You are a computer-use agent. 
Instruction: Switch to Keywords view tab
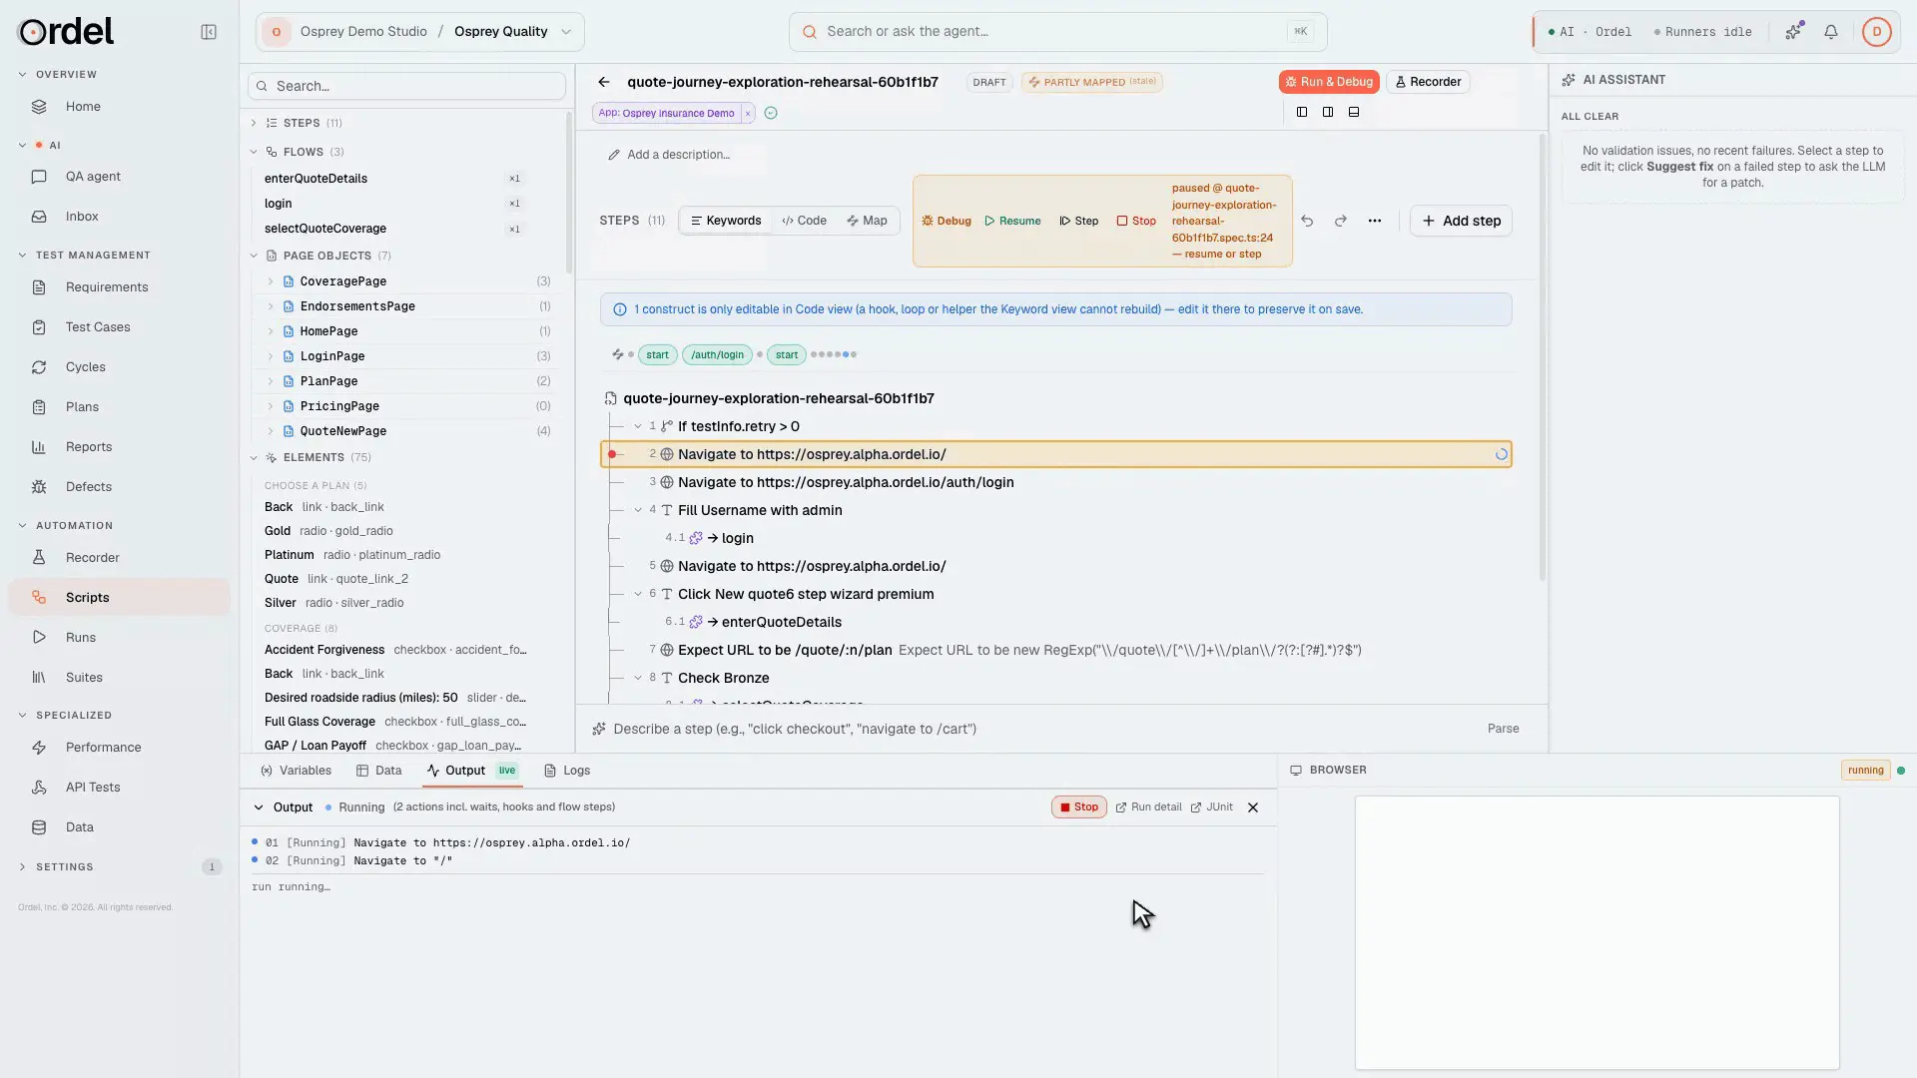tap(726, 221)
